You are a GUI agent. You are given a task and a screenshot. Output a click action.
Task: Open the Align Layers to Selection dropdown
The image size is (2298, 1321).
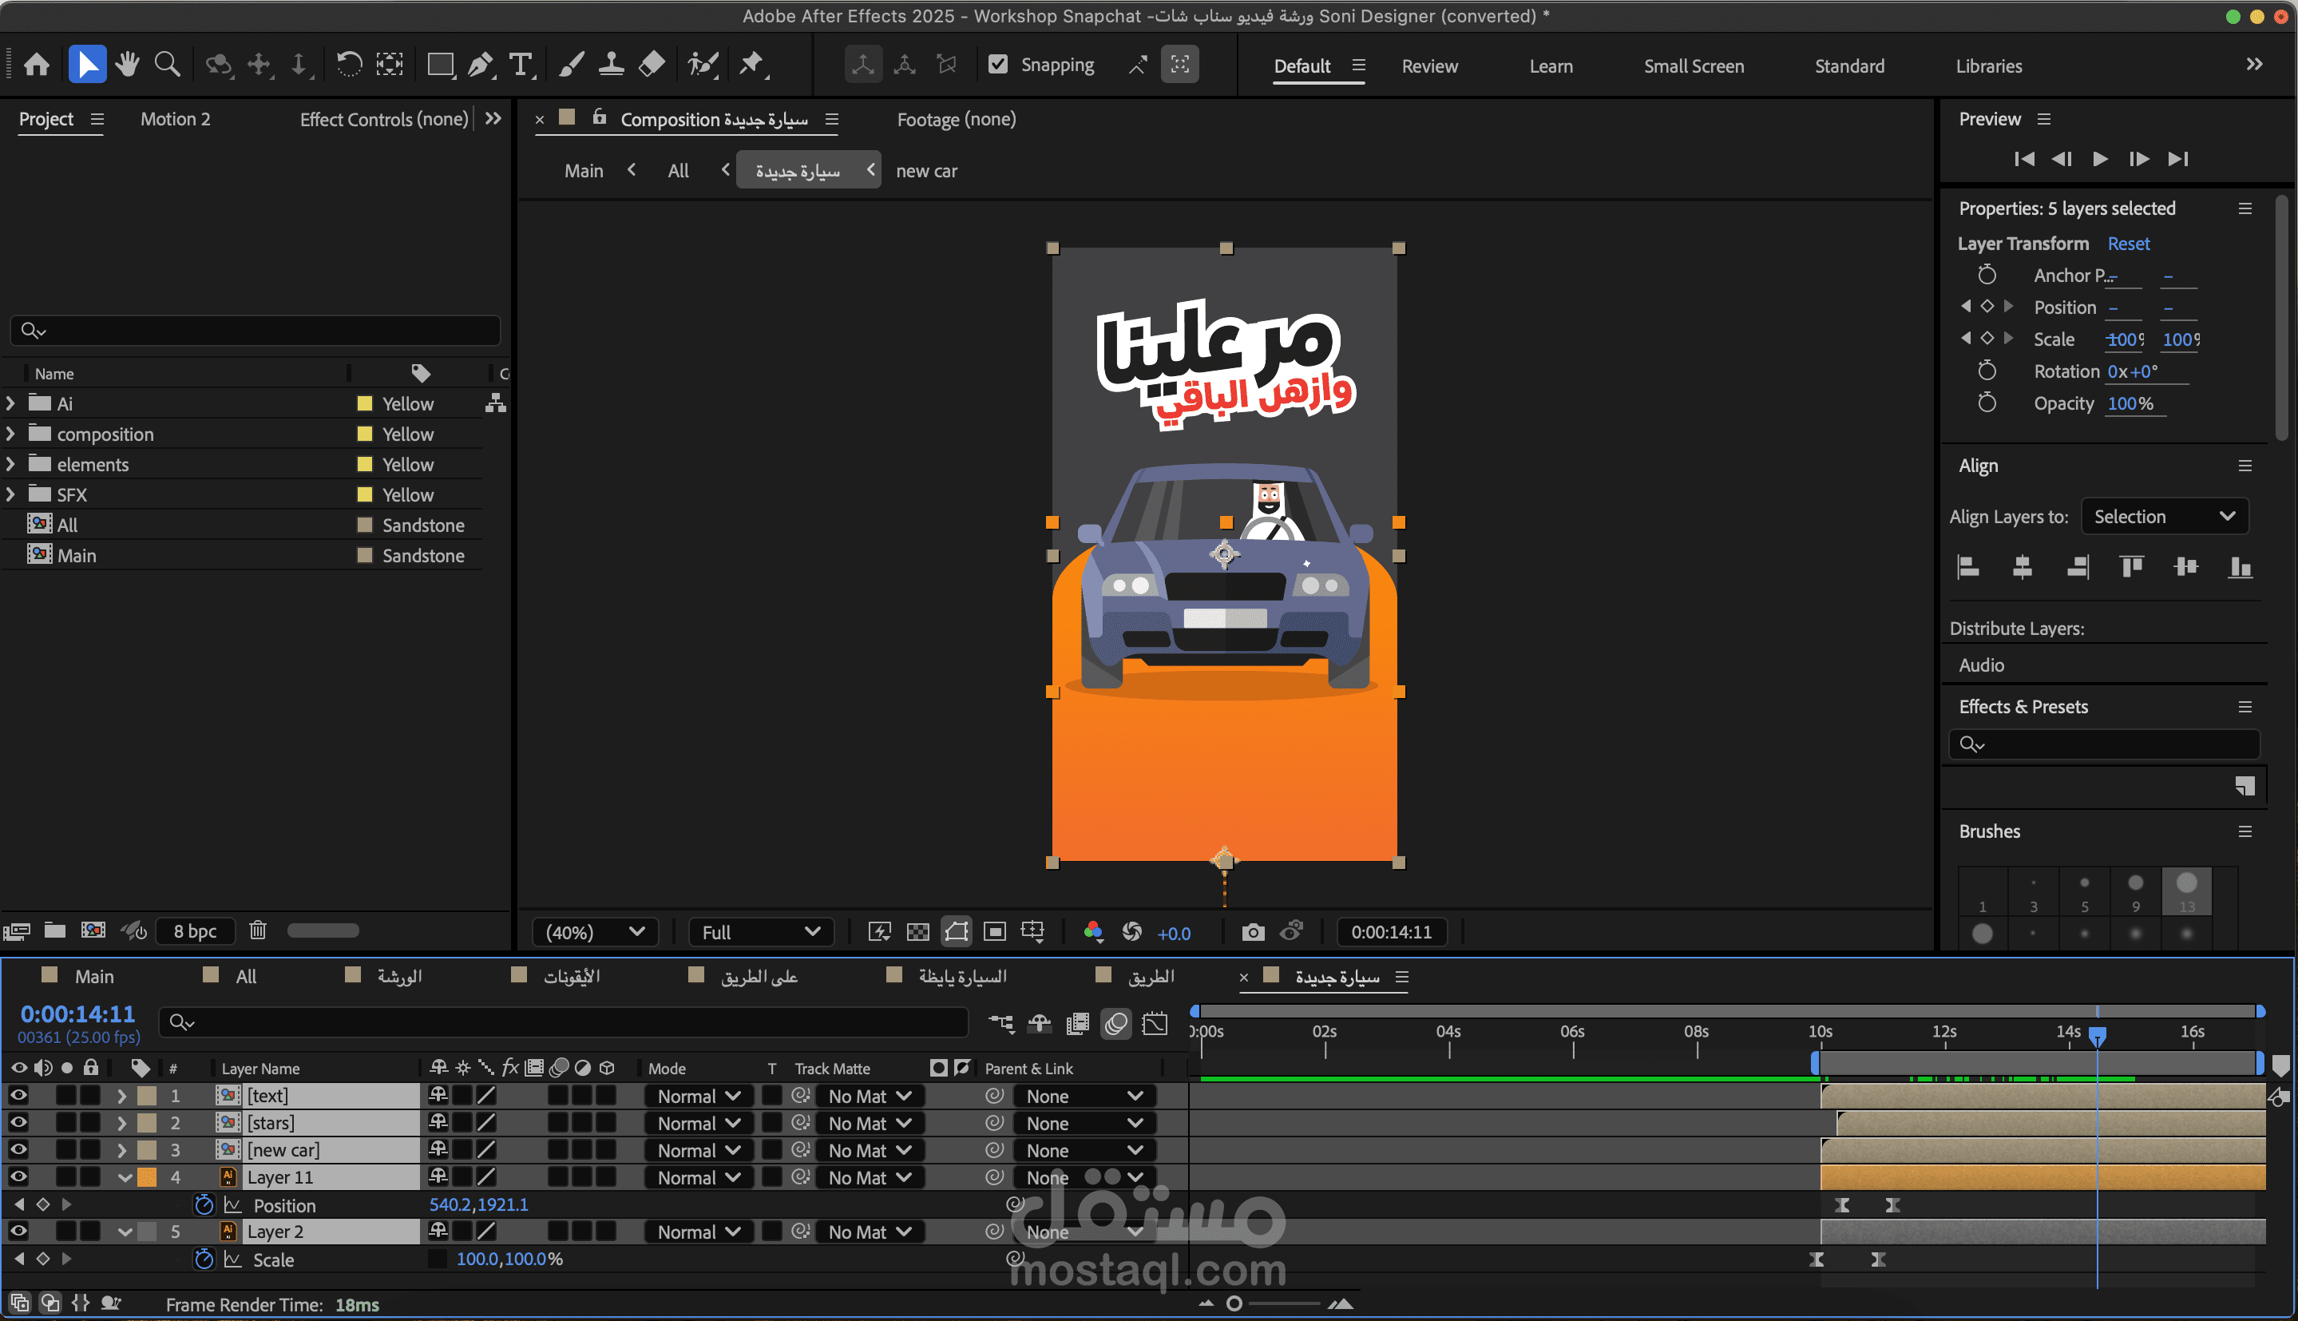click(x=2164, y=516)
